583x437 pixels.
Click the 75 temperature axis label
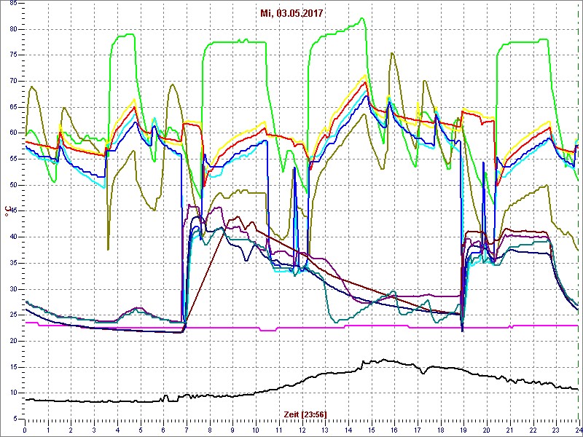pos(13,55)
